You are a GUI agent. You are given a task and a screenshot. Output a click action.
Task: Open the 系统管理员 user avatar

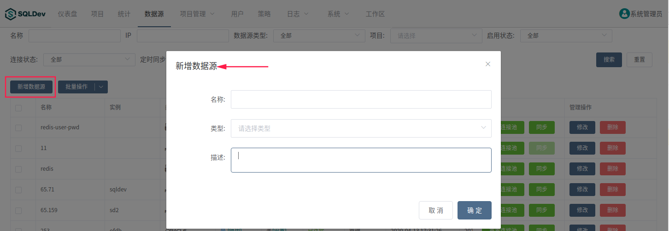point(624,14)
